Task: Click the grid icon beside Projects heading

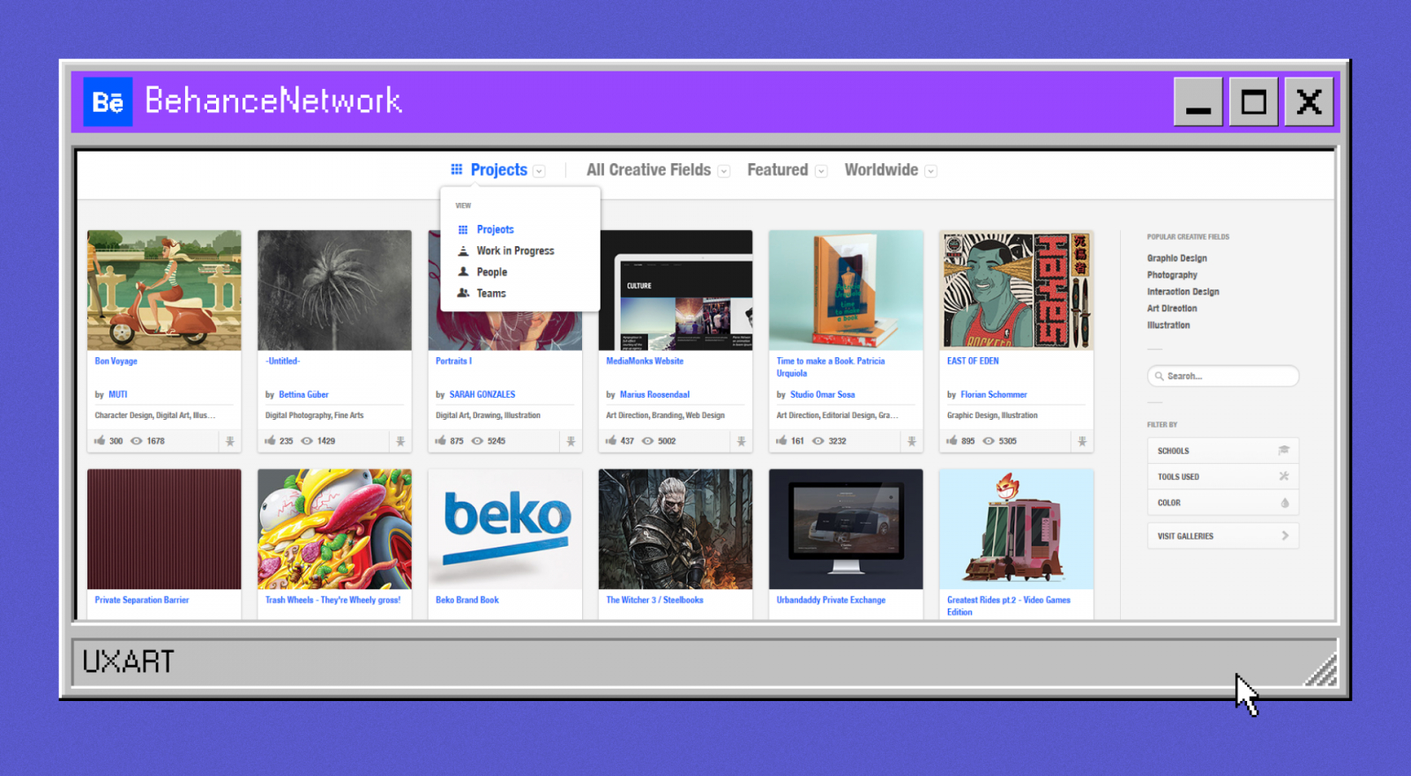Action: click(x=457, y=169)
